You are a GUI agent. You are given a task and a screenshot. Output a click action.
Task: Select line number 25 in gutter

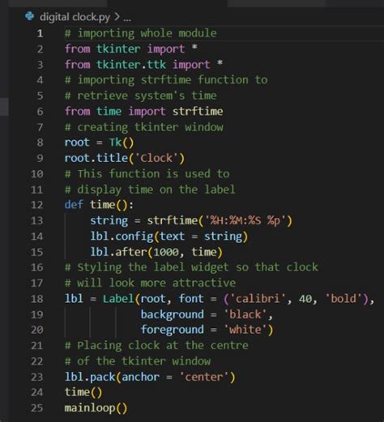(37, 407)
